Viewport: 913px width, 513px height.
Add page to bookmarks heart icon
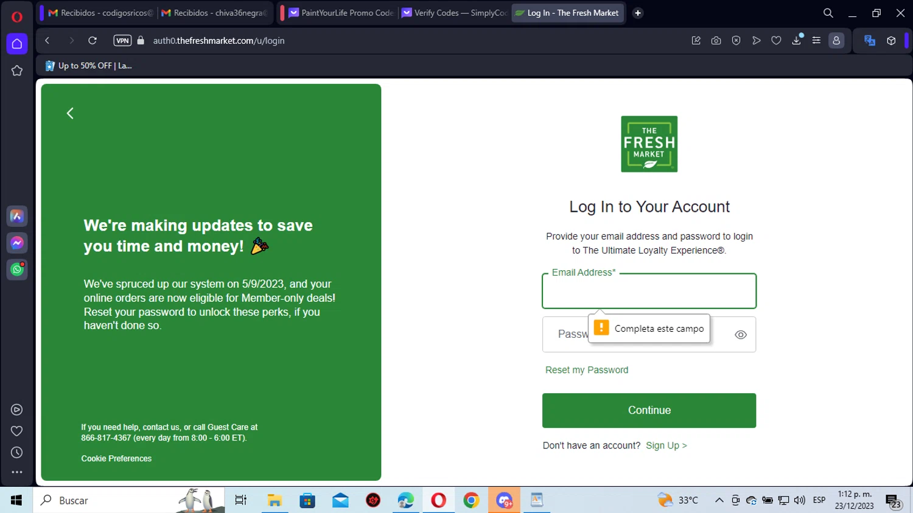coord(776,41)
